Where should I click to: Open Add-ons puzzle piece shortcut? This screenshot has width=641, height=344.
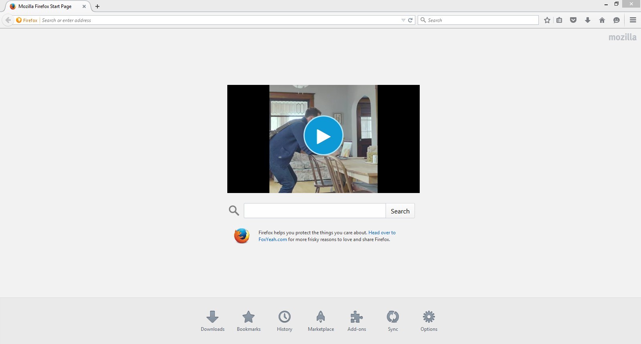point(357,321)
